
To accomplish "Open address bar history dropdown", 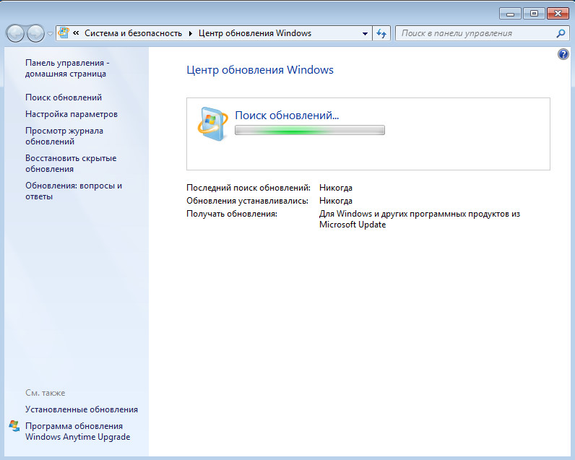I will tap(365, 33).
